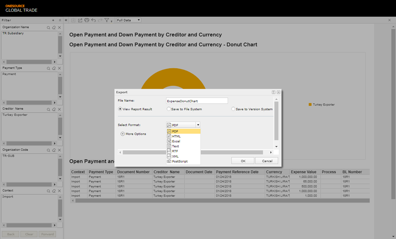This screenshot has width=396, height=239.
Task: Pick Excel from the format list
Action: click(184, 141)
